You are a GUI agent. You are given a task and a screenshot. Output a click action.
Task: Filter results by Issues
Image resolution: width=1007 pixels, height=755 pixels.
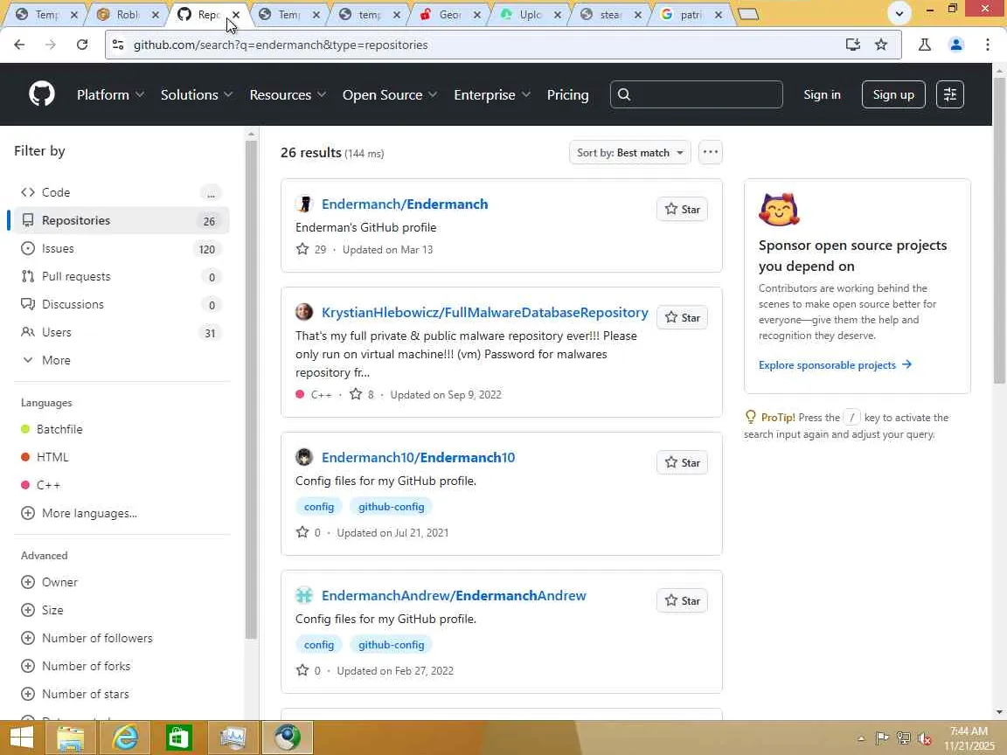click(122, 248)
